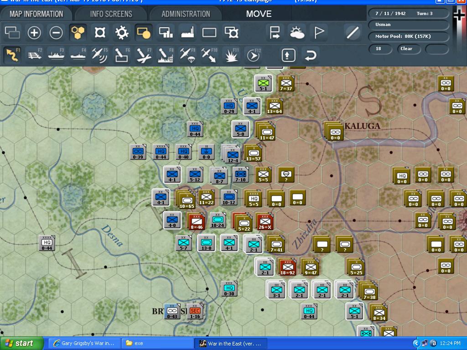This screenshot has height=350, width=467.
Task: Select the SEC 1-16 security unit
Action: (x=195, y=312)
